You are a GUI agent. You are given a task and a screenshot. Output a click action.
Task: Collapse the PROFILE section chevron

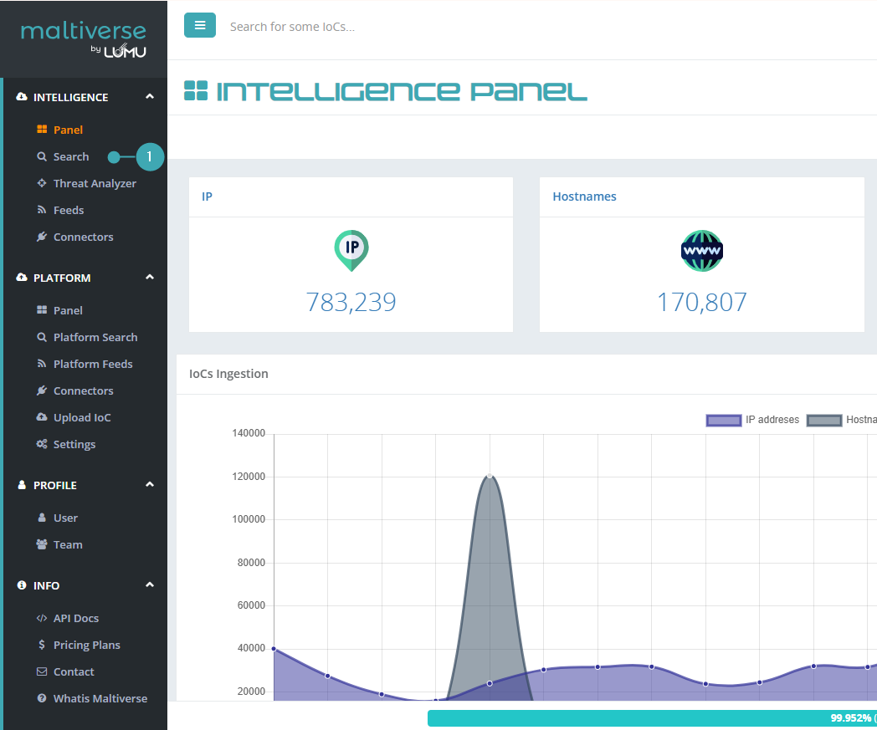tap(150, 485)
